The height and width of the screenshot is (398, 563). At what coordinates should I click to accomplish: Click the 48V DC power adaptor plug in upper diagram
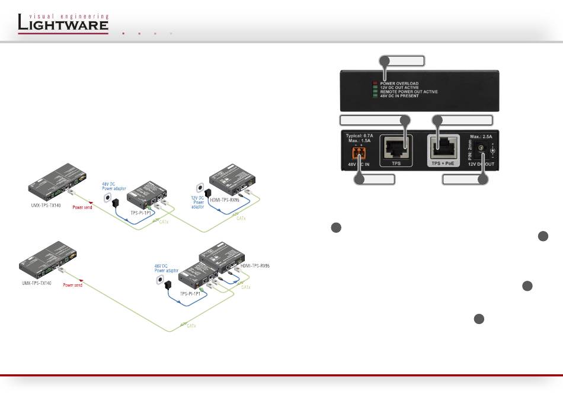[x=115, y=203]
